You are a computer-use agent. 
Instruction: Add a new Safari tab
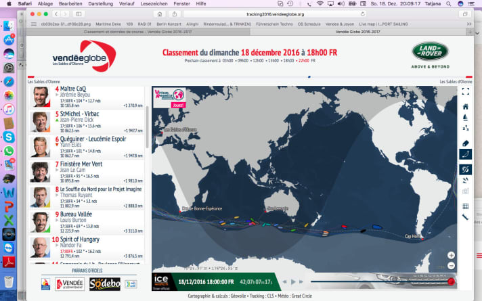point(470,32)
